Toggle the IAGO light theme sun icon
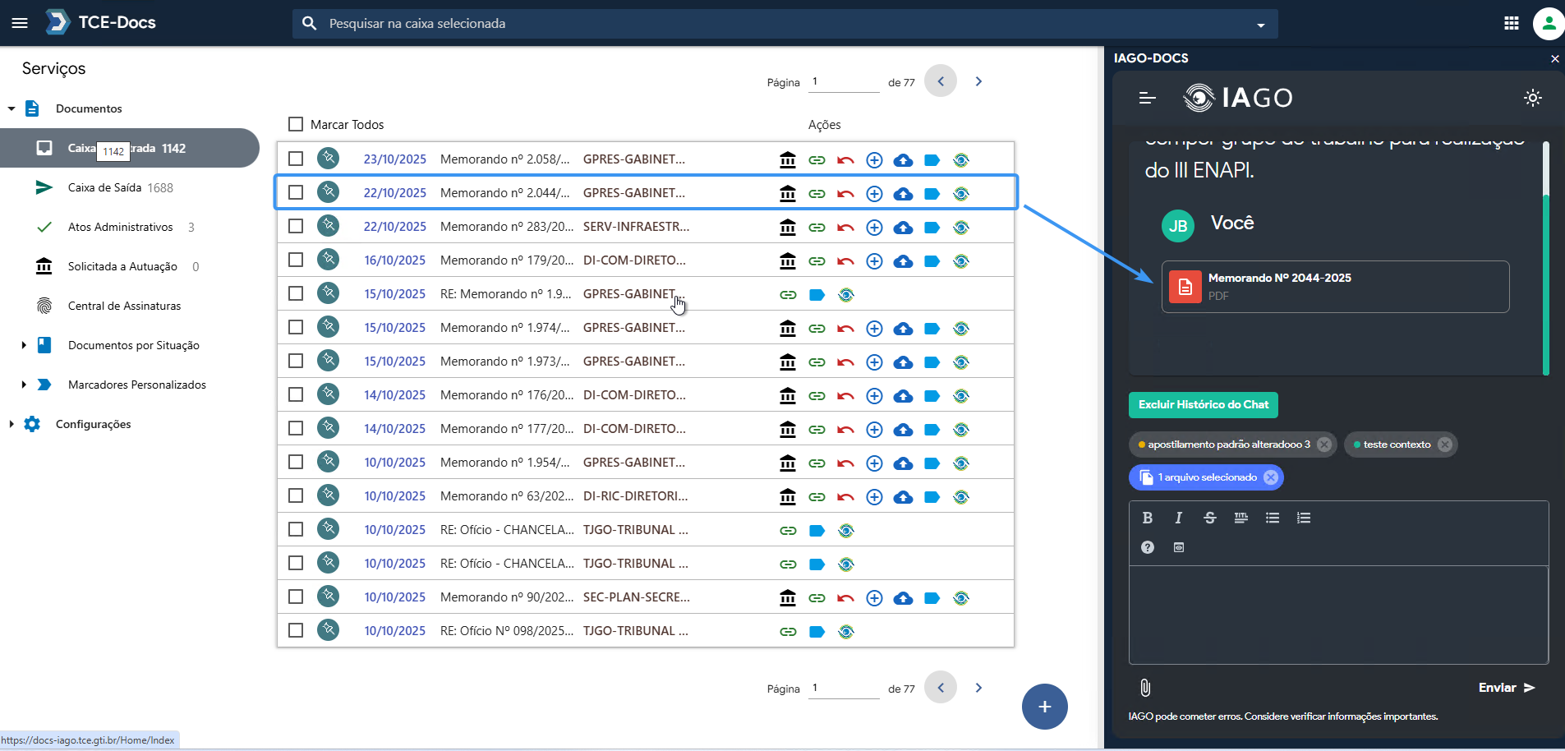This screenshot has height=751, width=1565. tap(1532, 98)
